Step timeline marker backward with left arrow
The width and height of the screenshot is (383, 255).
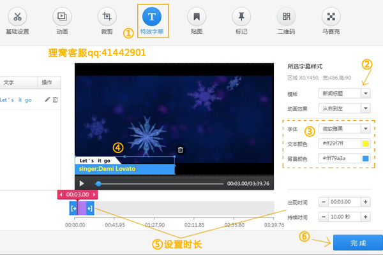tap(61, 194)
